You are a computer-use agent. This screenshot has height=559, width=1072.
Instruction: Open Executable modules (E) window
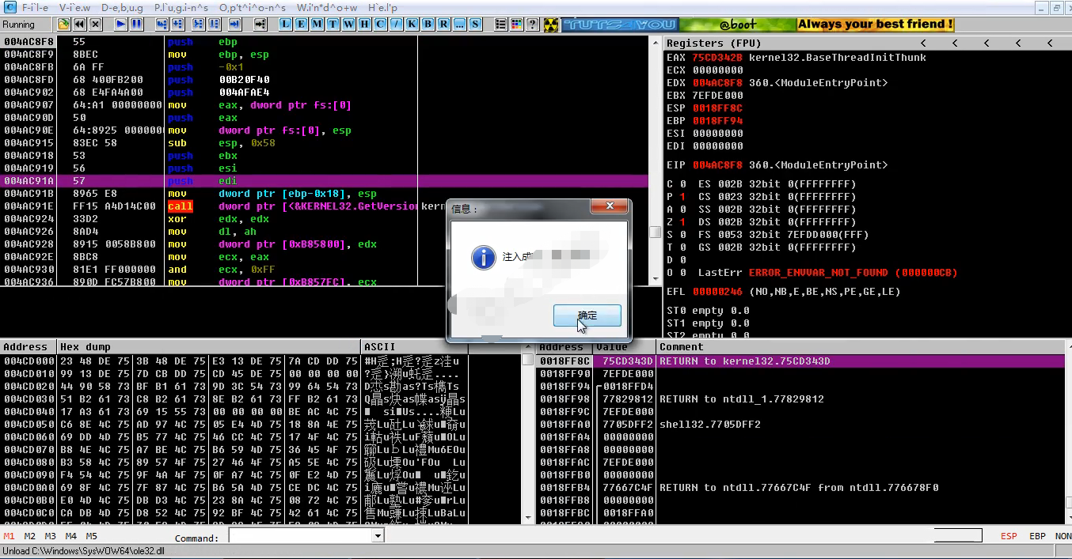pyautogui.click(x=301, y=25)
